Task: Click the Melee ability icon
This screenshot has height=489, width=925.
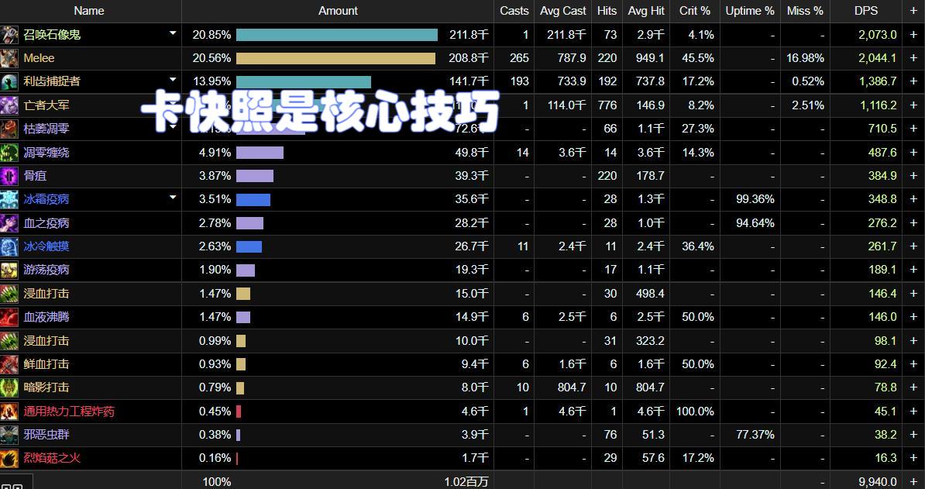Action: pos(9,58)
